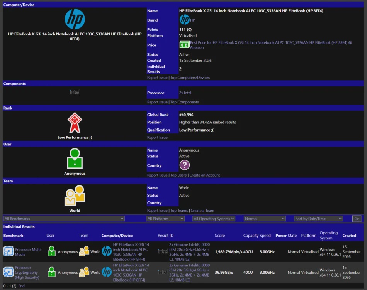Click Report Issue under Computer/Device

point(157,78)
